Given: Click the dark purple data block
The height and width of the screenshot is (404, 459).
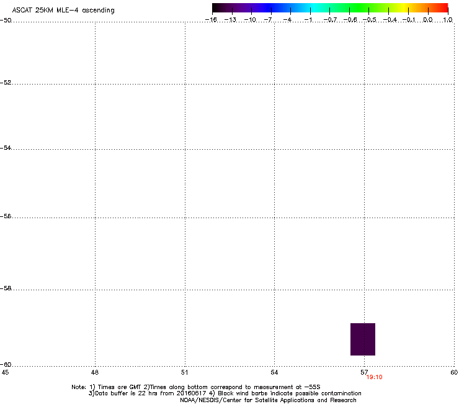Looking at the screenshot, I should (363, 339).
